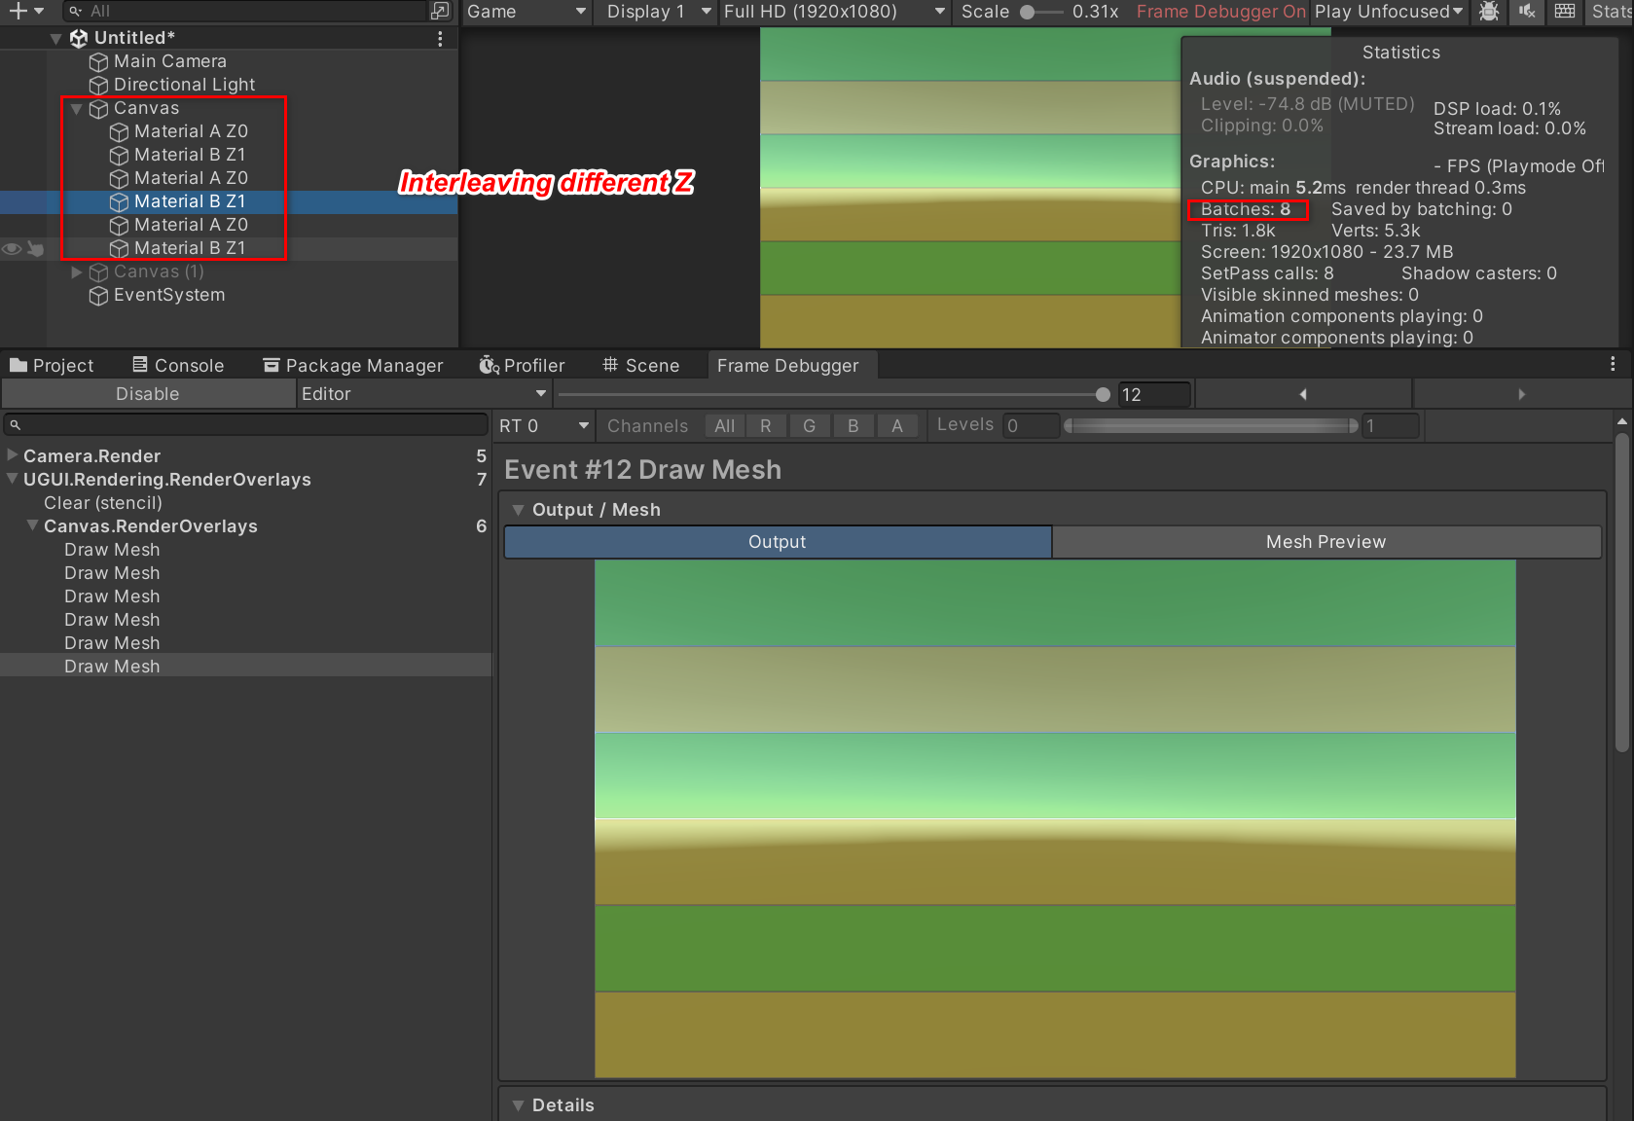Click the maximize-on-play icon beside the Hierarchy search

[439, 12]
